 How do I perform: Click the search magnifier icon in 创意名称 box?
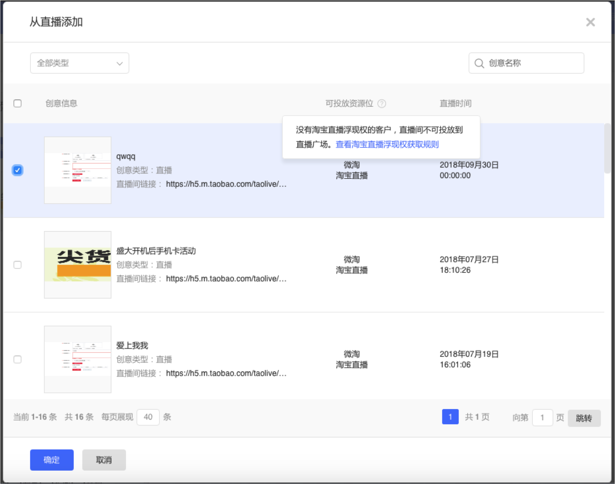[x=479, y=63]
